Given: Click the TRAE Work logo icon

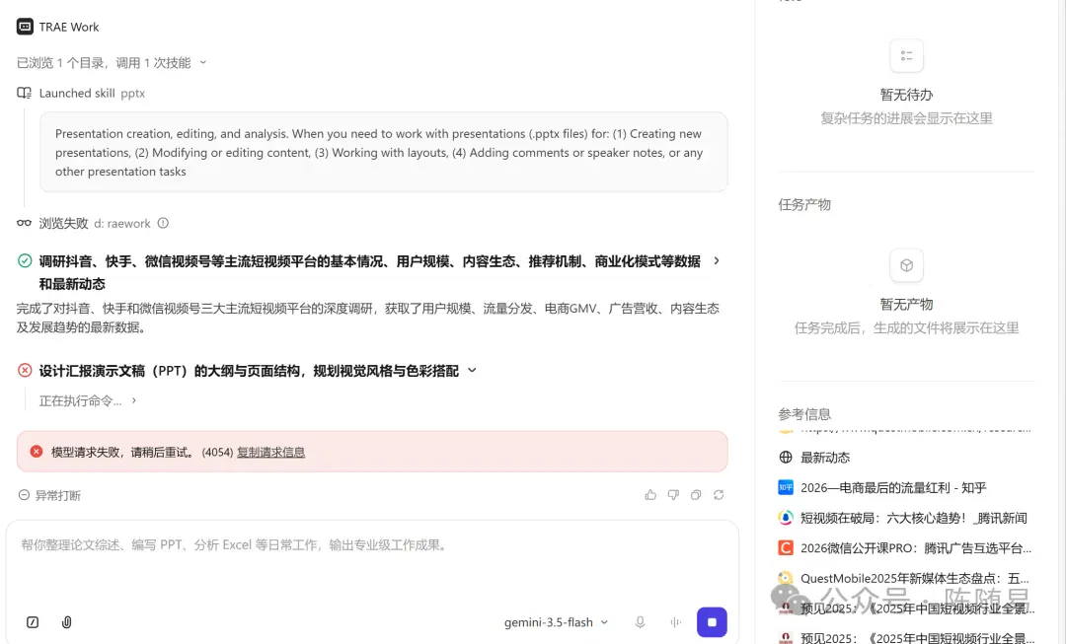Looking at the screenshot, I should point(25,27).
